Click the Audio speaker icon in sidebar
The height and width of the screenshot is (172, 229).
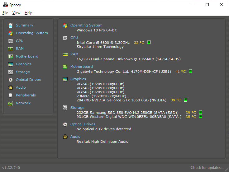click(x=11, y=87)
